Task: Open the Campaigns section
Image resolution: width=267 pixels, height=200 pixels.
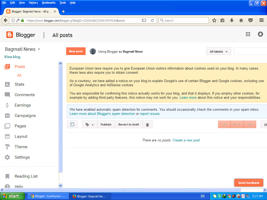Action: coord(25,115)
